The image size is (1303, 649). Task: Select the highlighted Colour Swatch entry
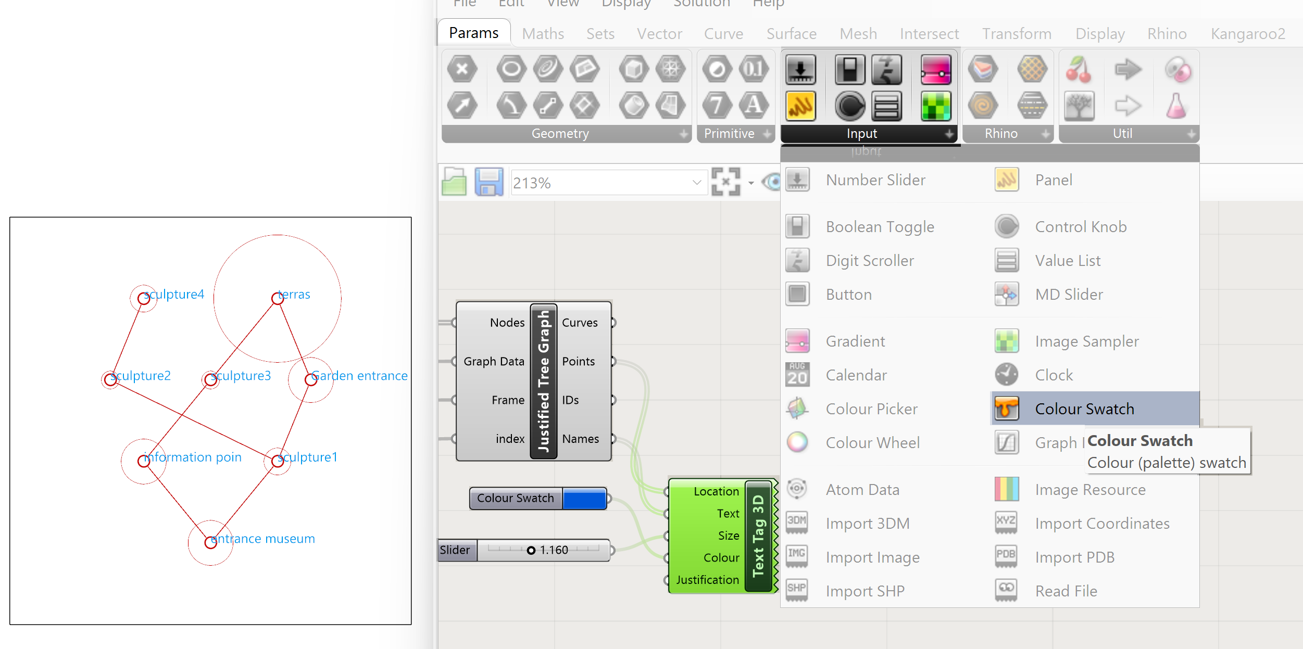(1084, 409)
